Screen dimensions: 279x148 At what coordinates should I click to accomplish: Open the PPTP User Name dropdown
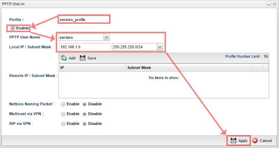tap(107, 37)
